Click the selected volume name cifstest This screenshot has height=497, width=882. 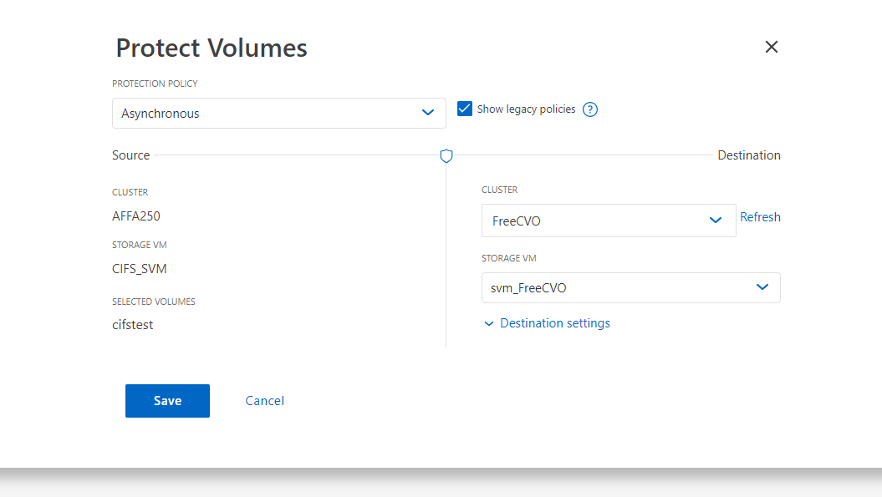[x=133, y=324]
